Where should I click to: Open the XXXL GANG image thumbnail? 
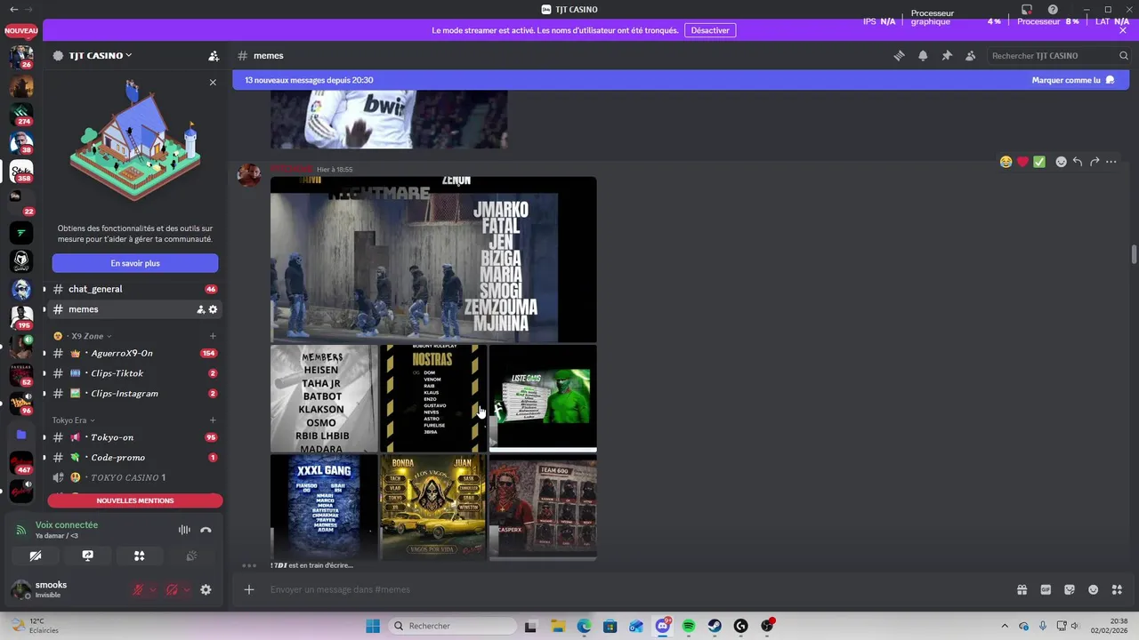coord(324,507)
